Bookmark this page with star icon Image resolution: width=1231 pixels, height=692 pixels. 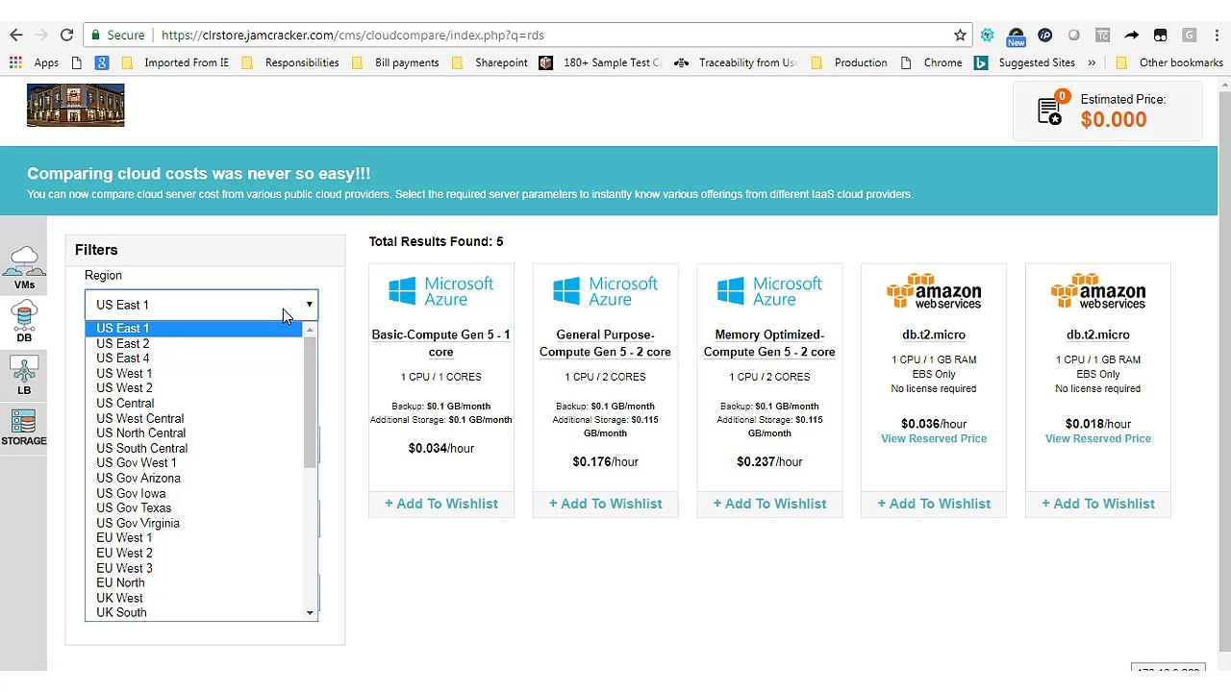pyautogui.click(x=960, y=35)
